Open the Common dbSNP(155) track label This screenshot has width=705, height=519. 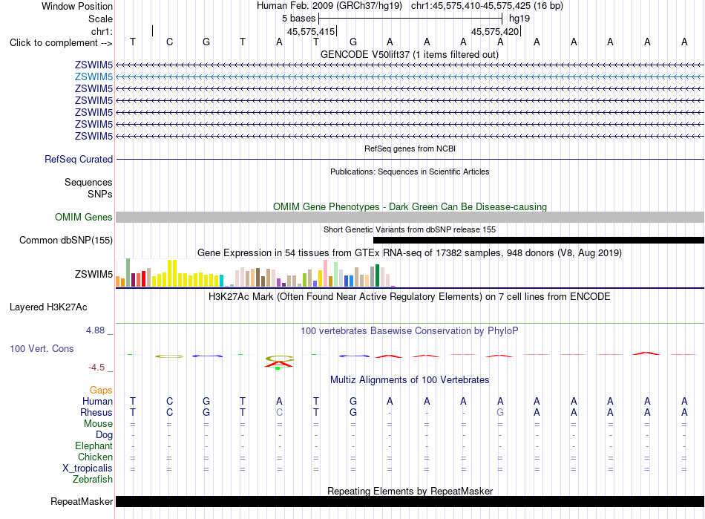pyautogui.click(x=66, y=240)
